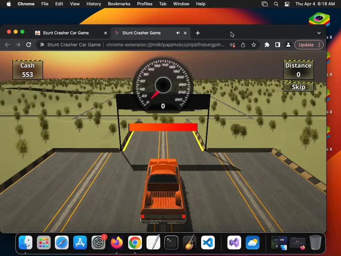
Task: Click the speedometer gauge
Action: pos(163,85)
